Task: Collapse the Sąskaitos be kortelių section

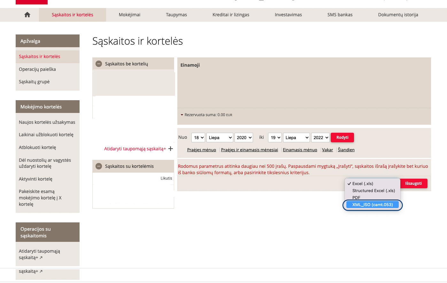Action: tap(99, 64)
